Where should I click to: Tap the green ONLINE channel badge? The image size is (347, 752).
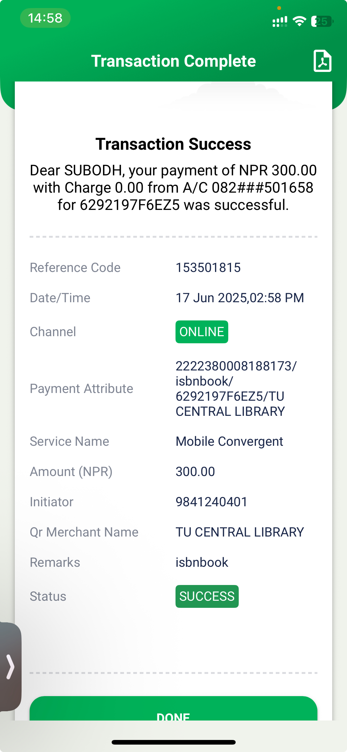(202, 332)
